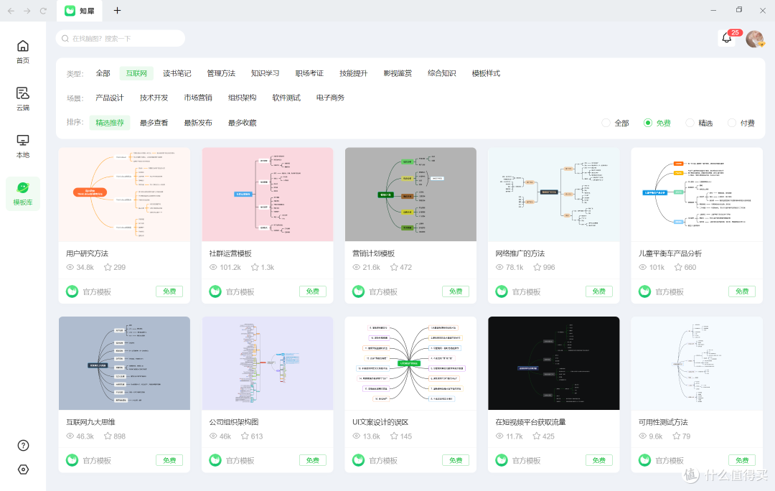Open the 模板库 template library sidebar icon
This screenshot has height=491, width=775.
[x=23, y=194]
